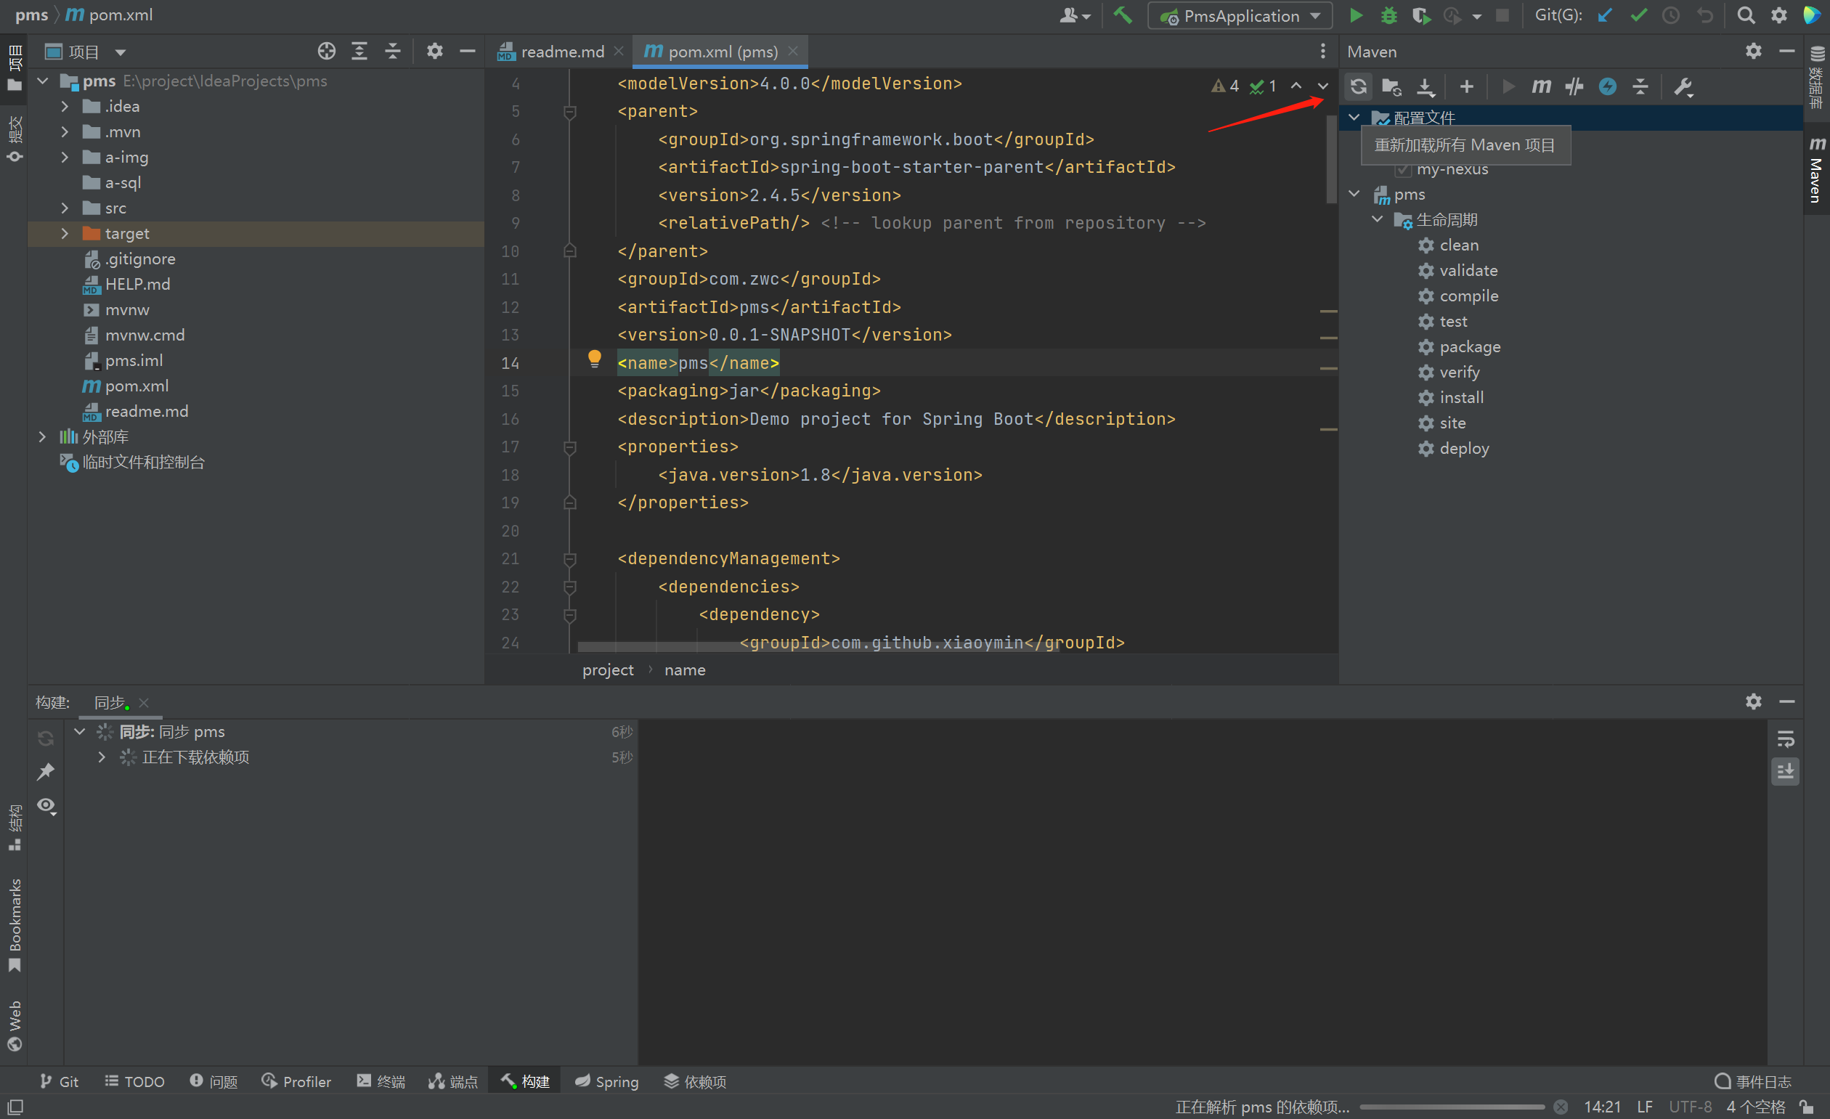Add Maven project with plus icon
This screenshot has height=1119, width=1830.
tap(1466, 86)
